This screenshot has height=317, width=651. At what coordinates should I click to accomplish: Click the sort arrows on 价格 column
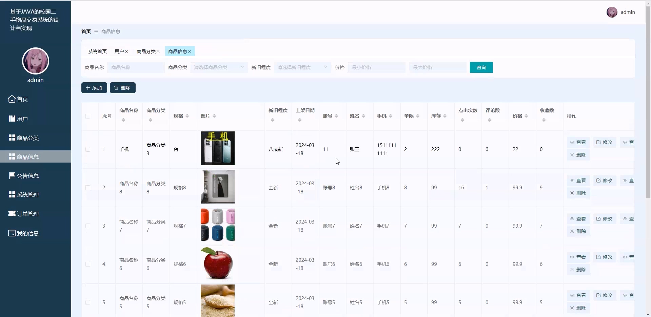(x=526, y=116)
